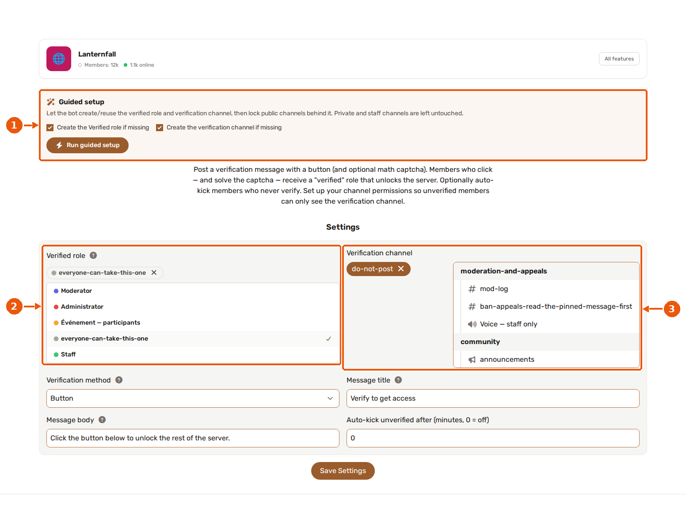Click the help icon beside Message body
686x519 pixels.
click(102, 420)
